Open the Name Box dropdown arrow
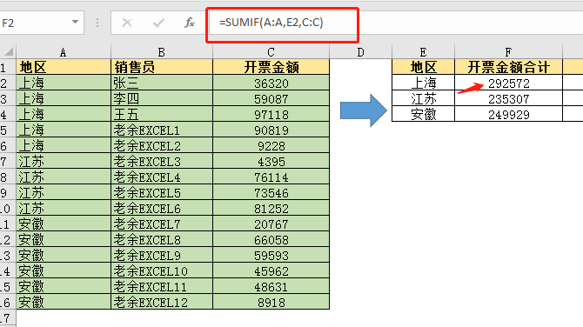The image size is (583, 327). coord(75,22)
